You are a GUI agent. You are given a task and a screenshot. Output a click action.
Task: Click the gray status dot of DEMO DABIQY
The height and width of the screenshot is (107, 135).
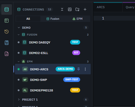coord(18,42)
